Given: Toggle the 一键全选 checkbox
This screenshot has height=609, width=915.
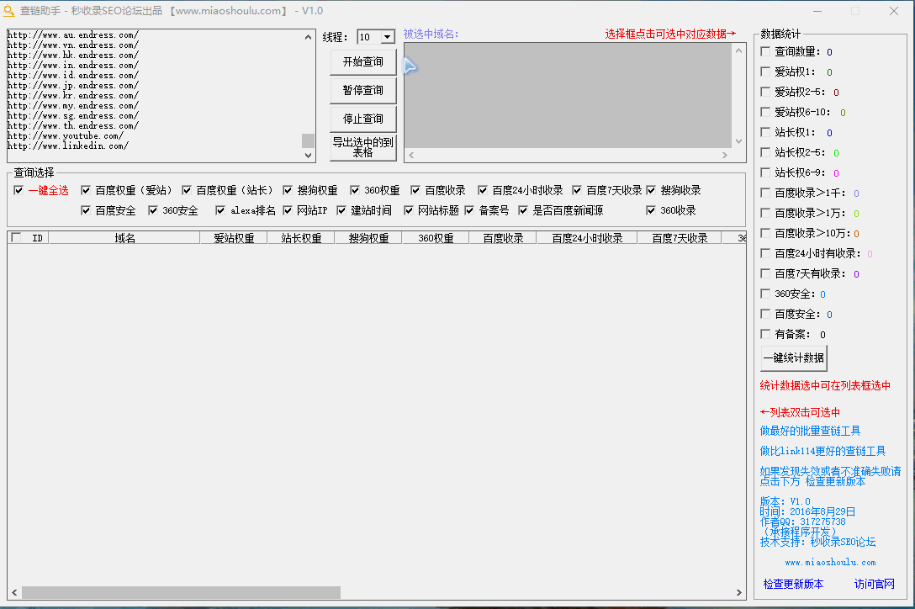Looking at the screenshot, I should 19,190.
